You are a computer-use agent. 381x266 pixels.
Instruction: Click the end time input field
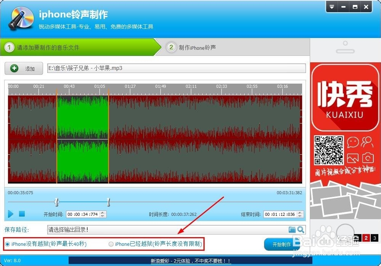[x=280, y=214]
